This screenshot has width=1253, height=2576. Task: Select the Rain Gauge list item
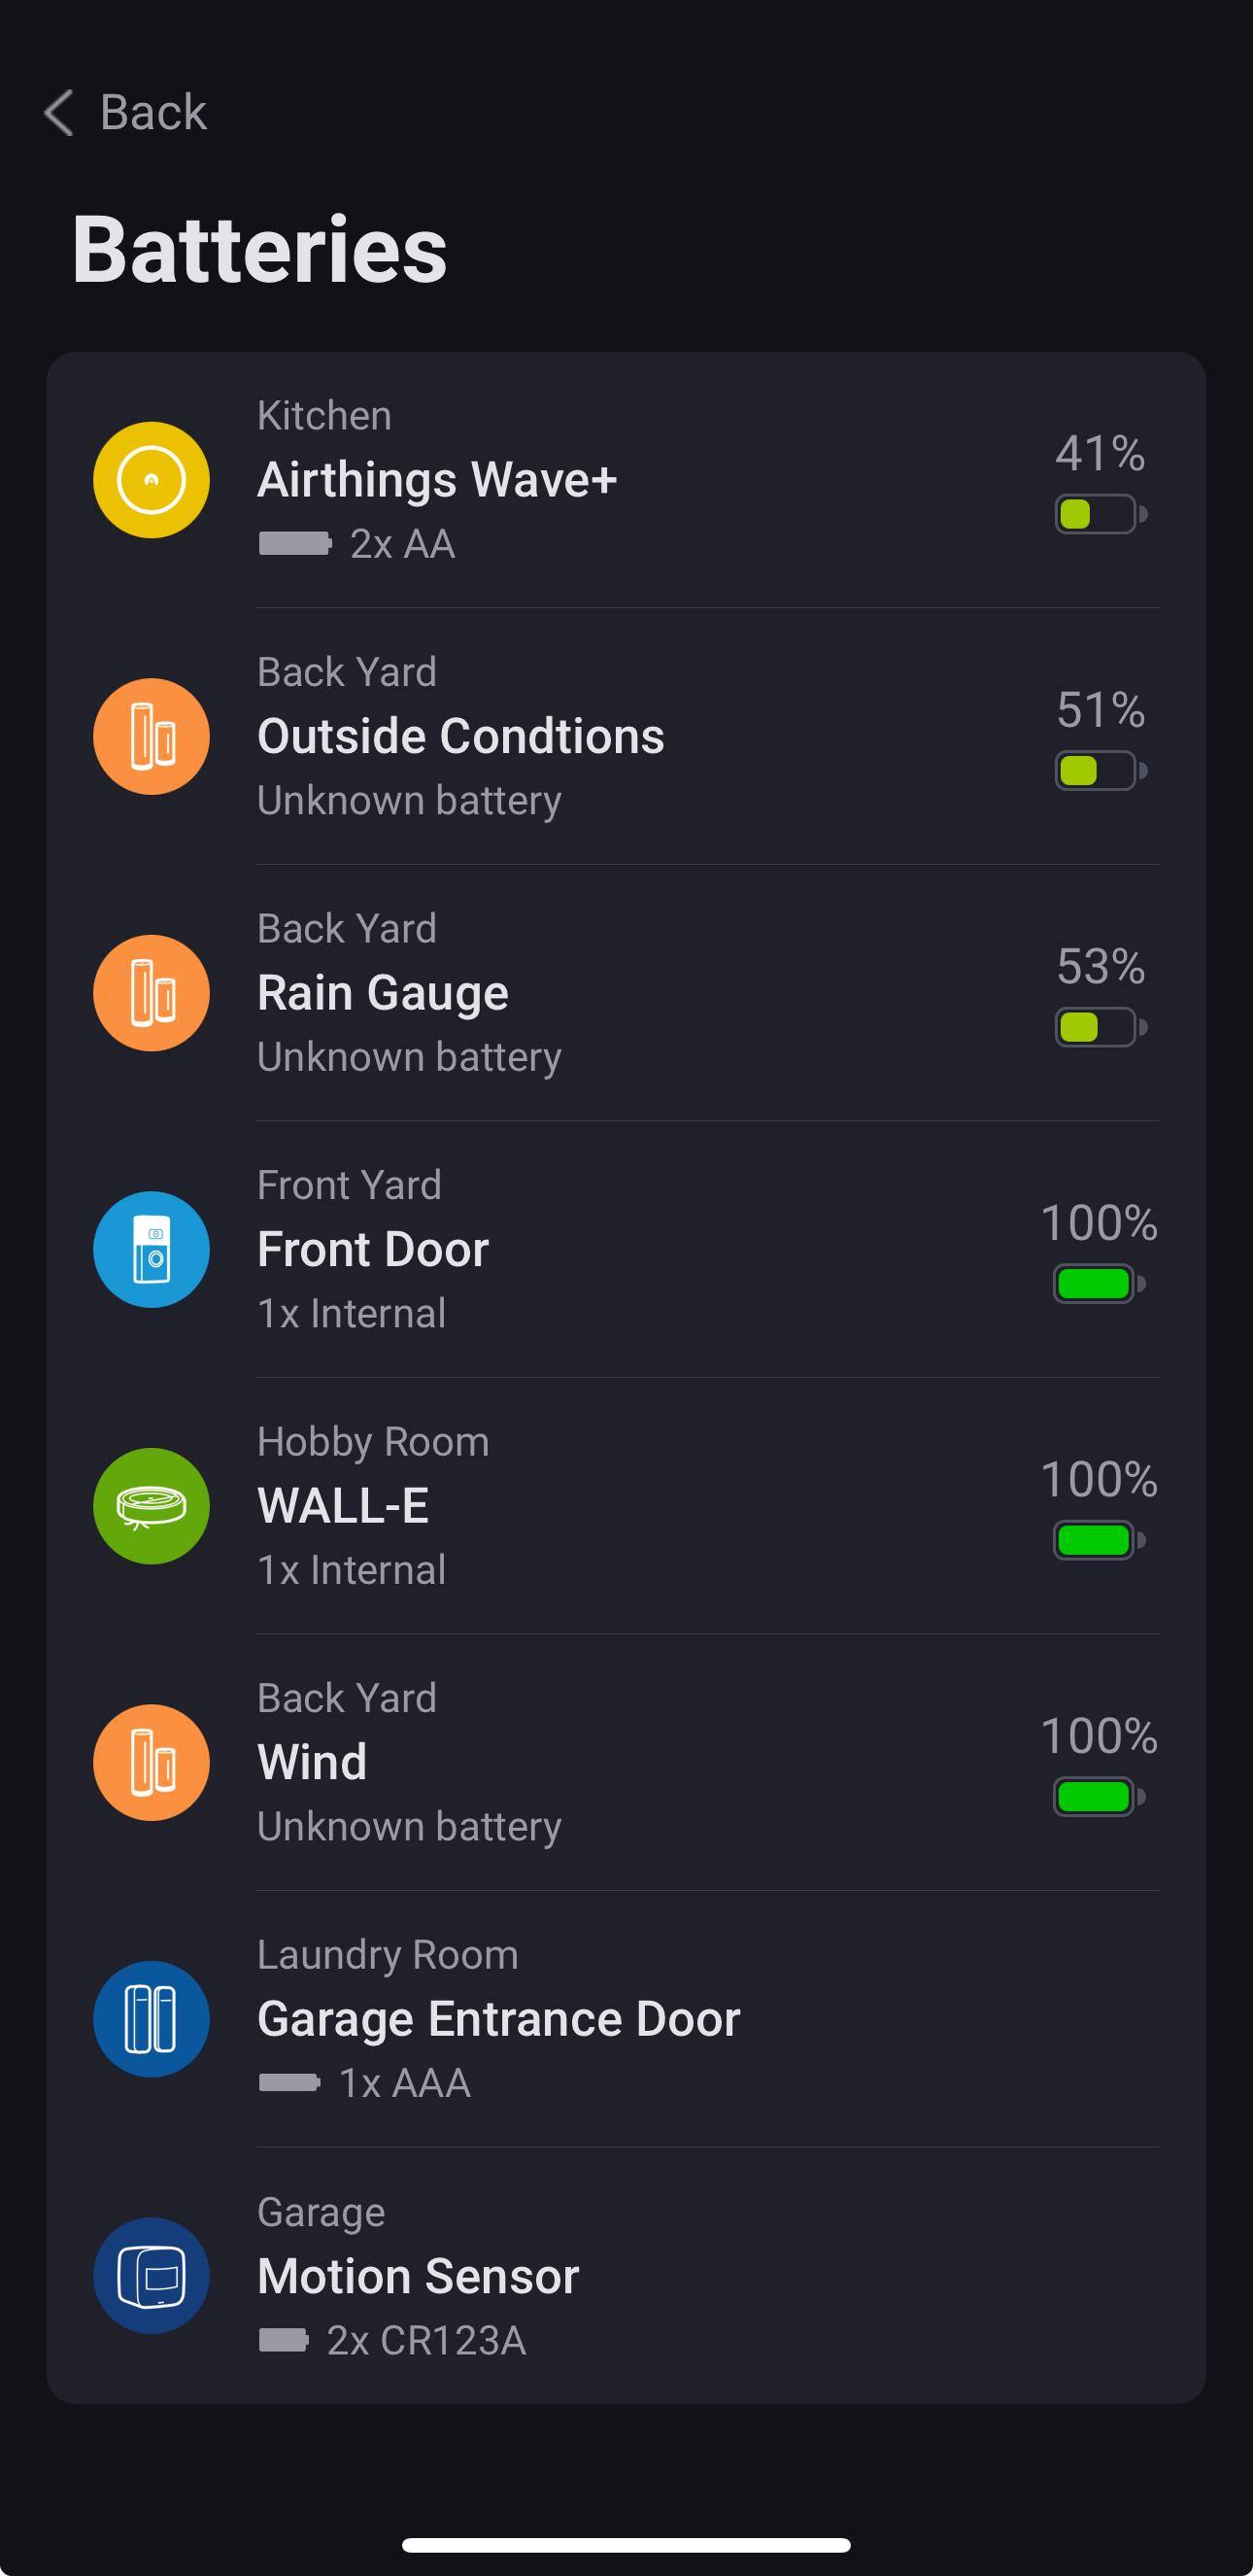pos(383,993)
